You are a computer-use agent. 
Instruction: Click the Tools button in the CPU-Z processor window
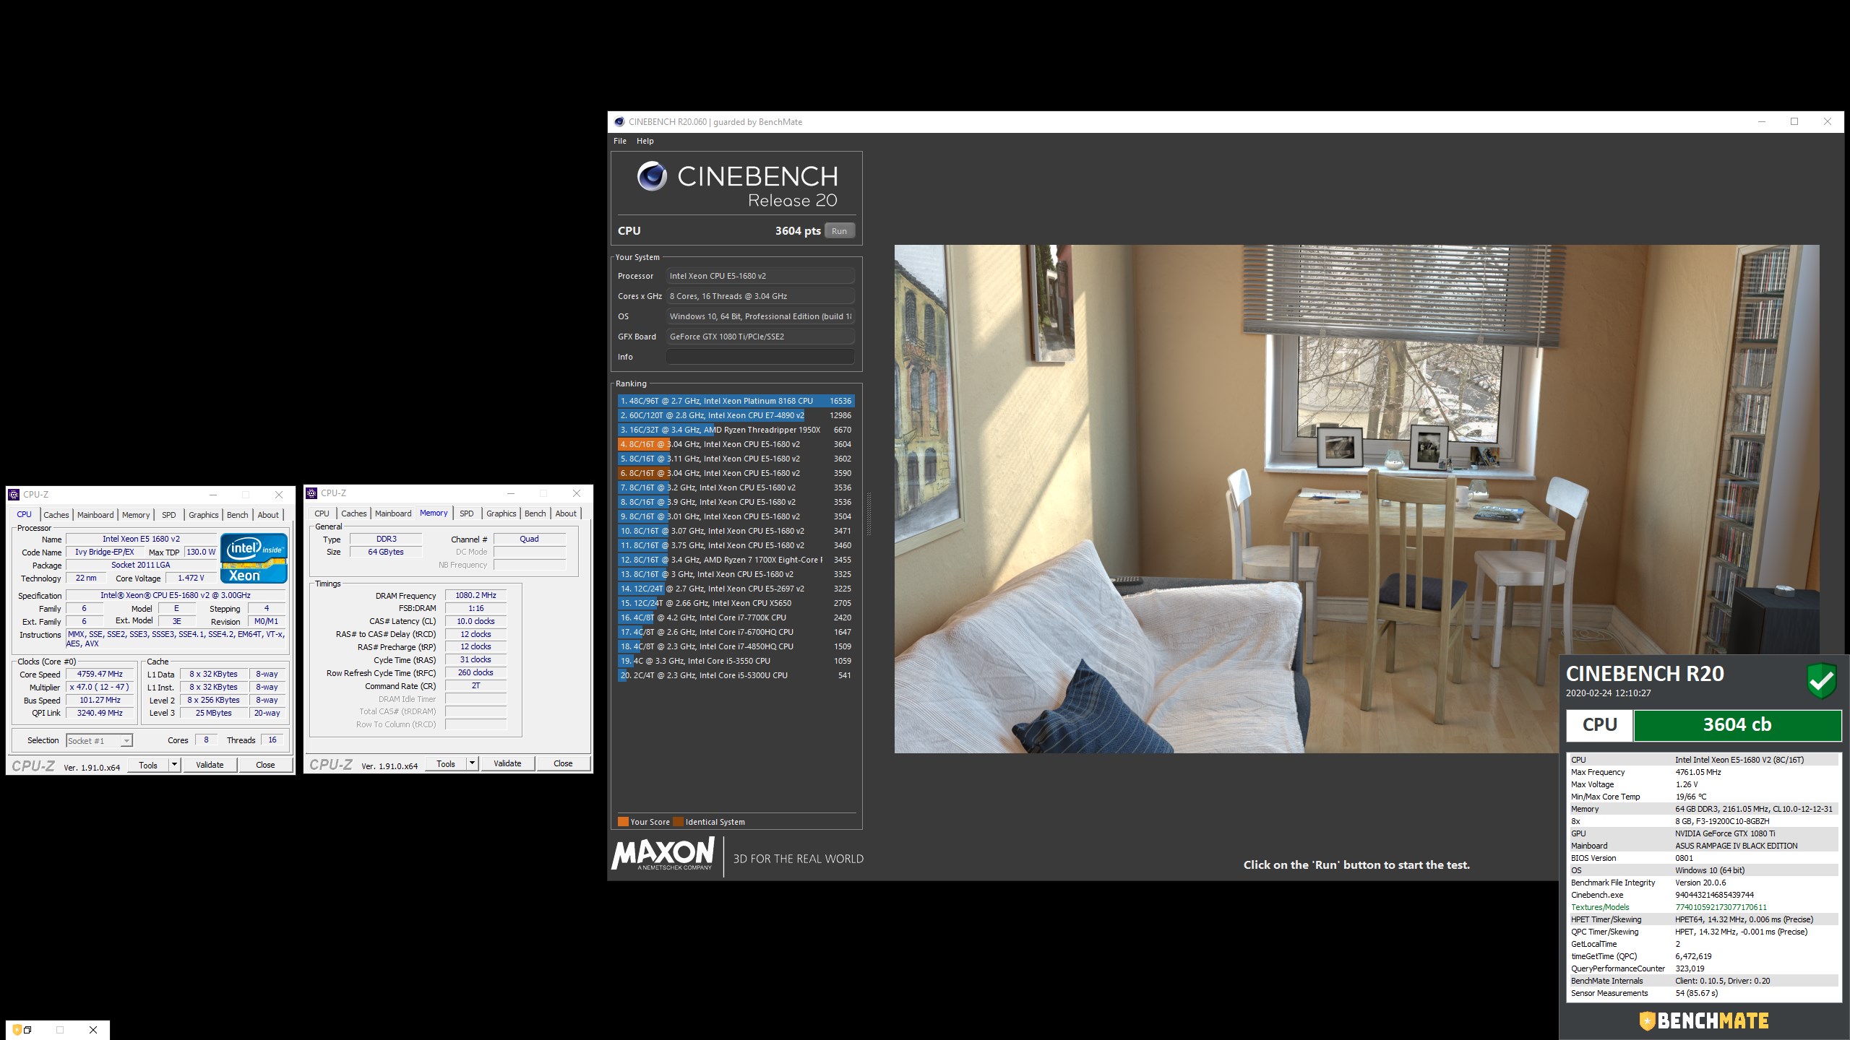click(x=148, y=765)
